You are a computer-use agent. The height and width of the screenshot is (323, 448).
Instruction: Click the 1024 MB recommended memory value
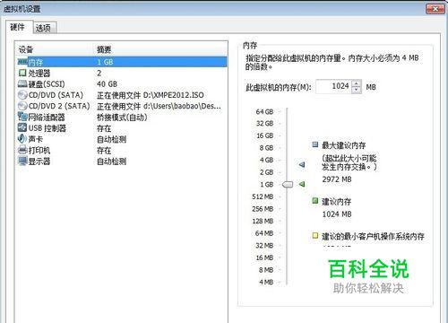click(x=337, y=214)
